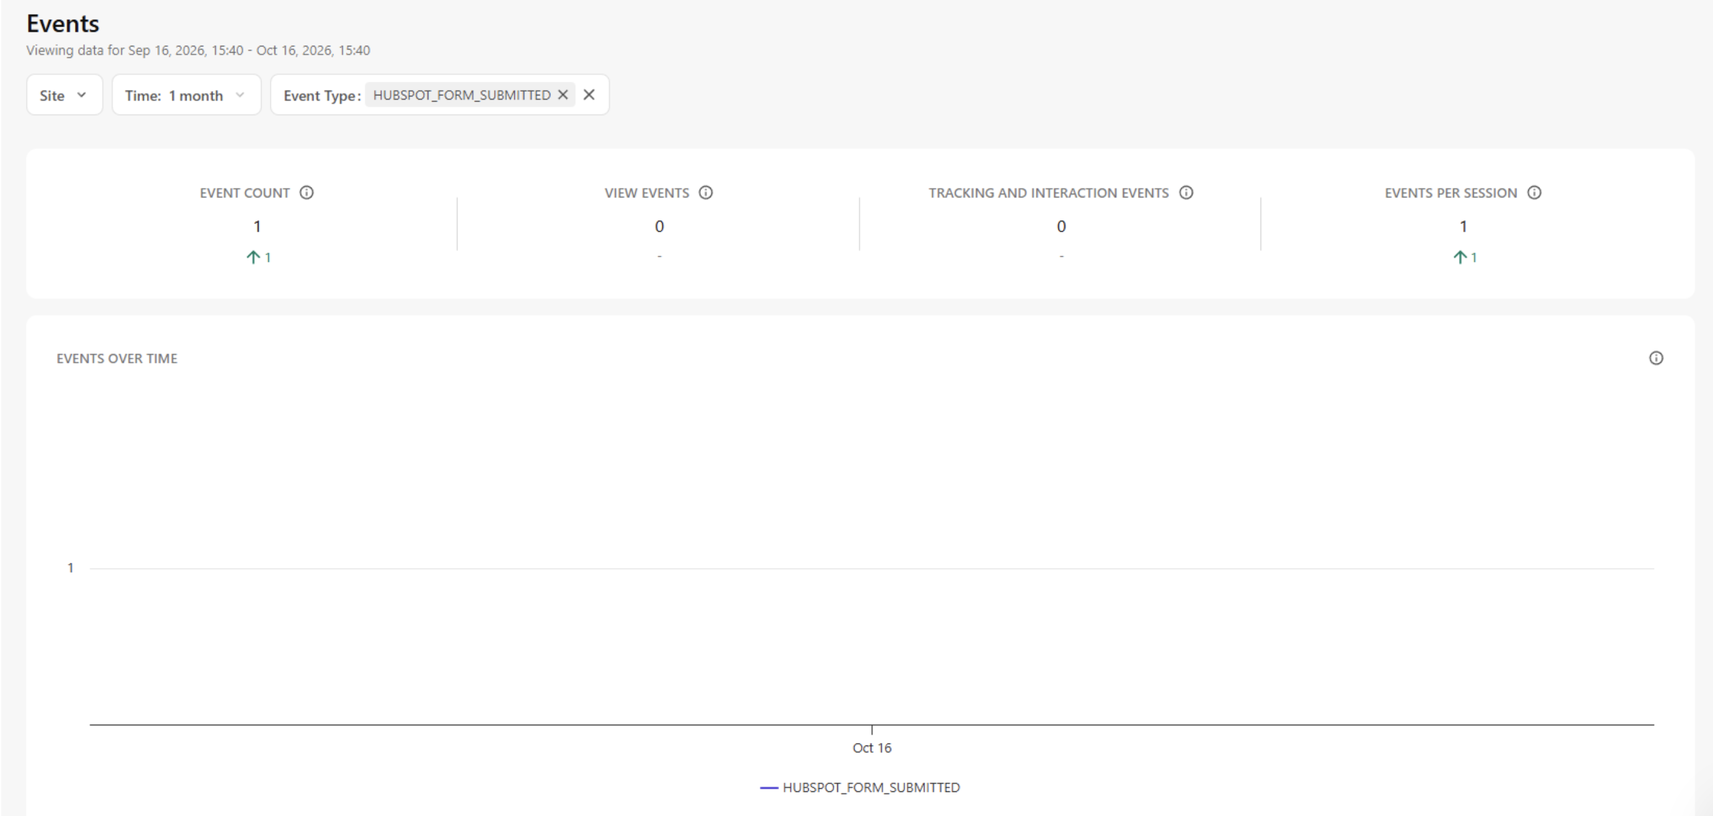
Task: Toggle HUBSPOT_FORM_SUBMITTED series in chart legend
Action: [860, 788]
